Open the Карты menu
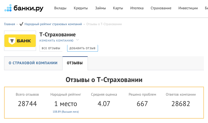Viewport: 208px width, 123px height. click(x=118, y=8)
